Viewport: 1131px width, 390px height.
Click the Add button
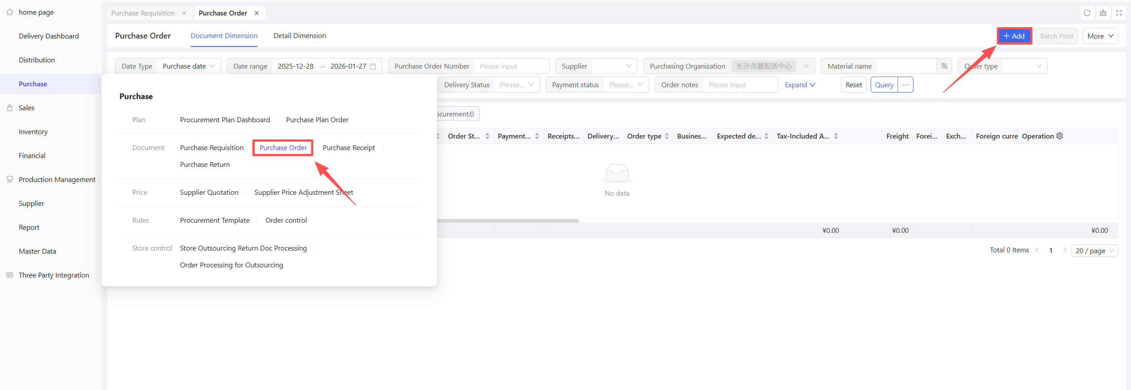1014,36
